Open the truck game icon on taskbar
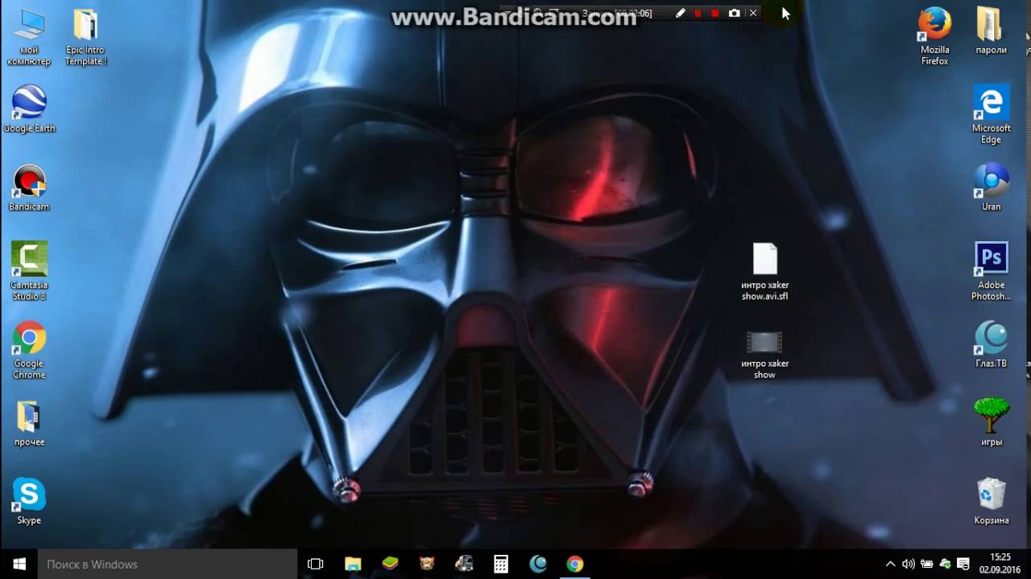The image size is (1031, 579). (x=464, y=564)
